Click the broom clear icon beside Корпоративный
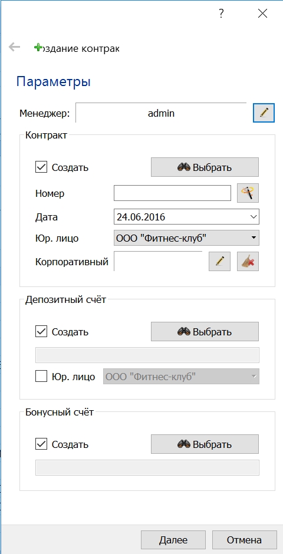The image size is (283, 554). [248, 262]
